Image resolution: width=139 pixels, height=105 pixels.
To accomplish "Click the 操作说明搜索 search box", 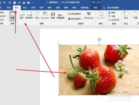I will click(113, 8).
